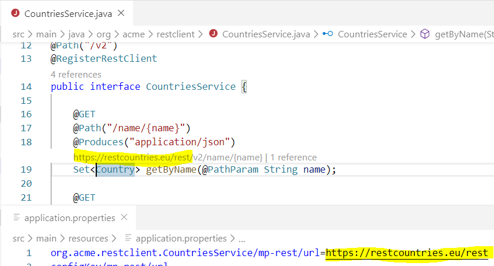
Task: Click the org.acme.restclient.CountriesService/mp-rest/url property key
Action: [x=185, y=253]
